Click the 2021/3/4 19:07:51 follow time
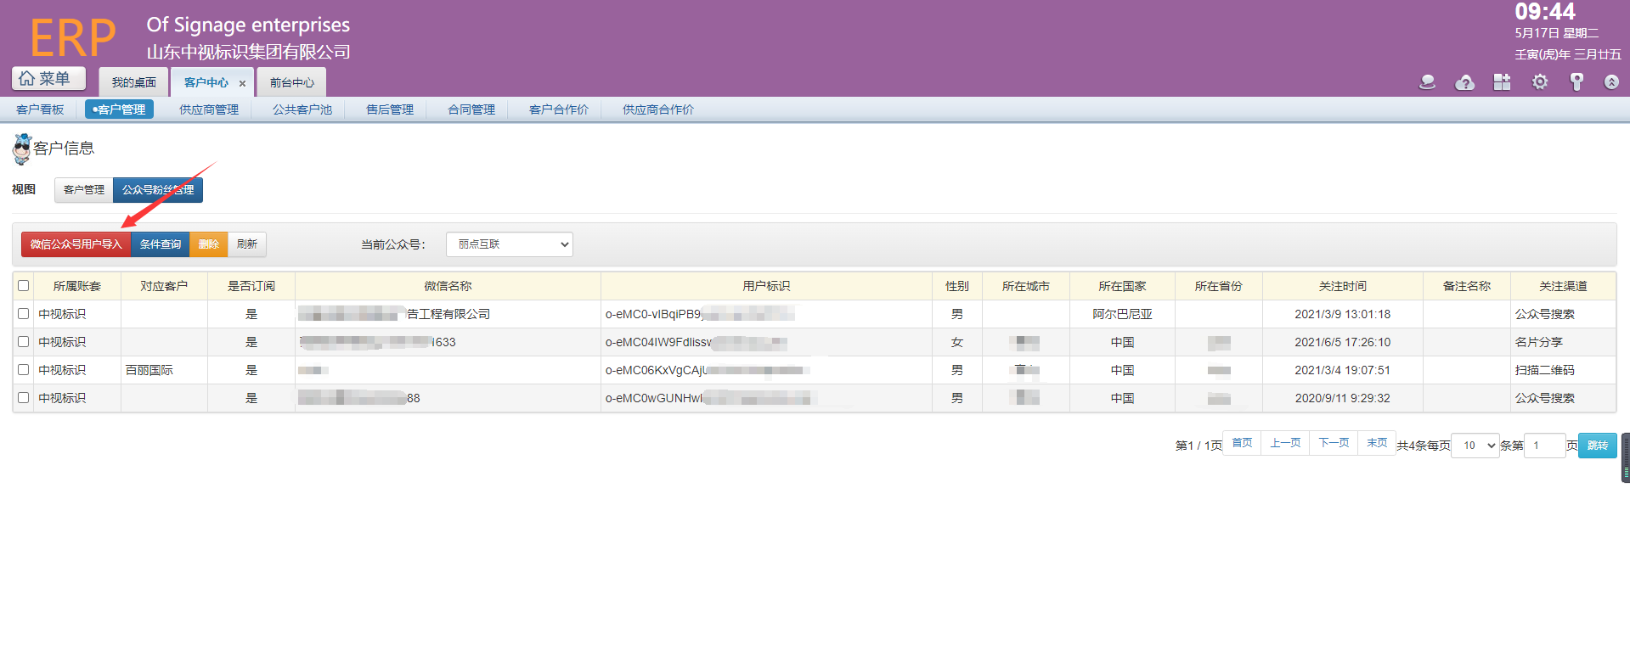 (x=1343, y=370)
